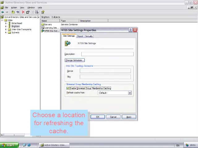This screenshot has height=148, width=198.
Task: Select the Servers row text
Action: point(48,25)
